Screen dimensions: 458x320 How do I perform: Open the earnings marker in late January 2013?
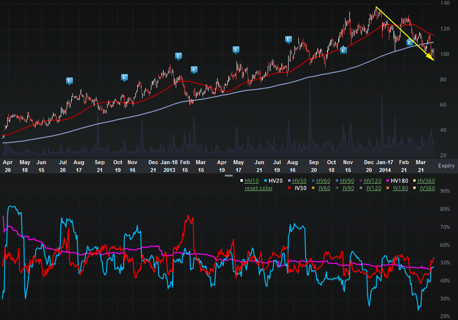179,56
